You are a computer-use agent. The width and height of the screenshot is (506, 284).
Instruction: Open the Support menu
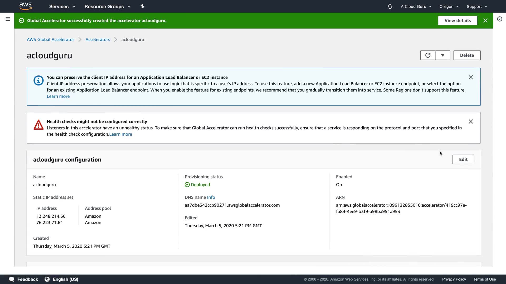coord(476,7)
